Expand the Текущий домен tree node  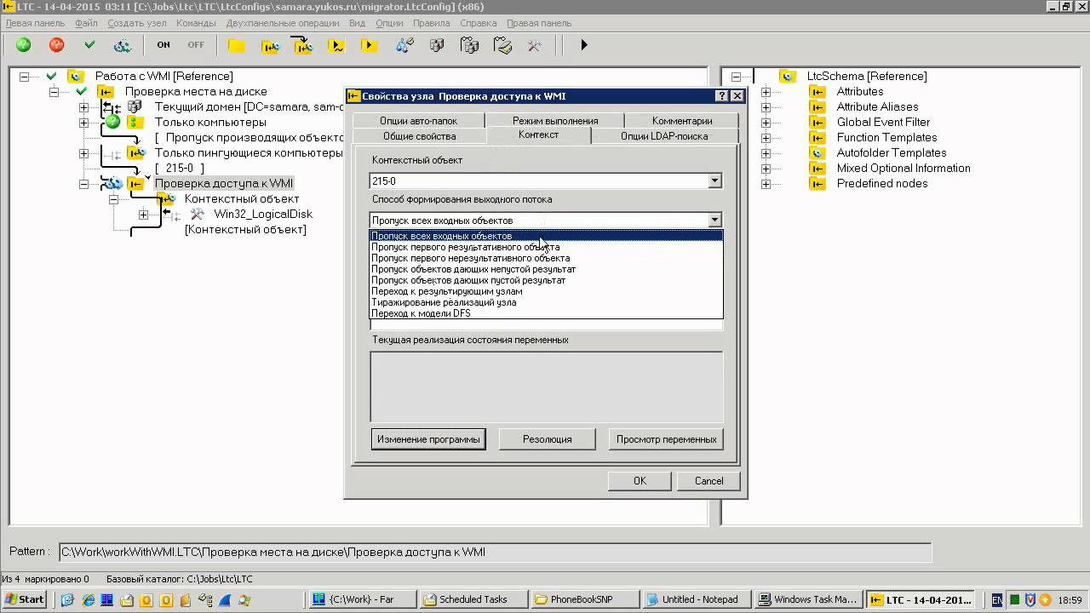click(x=83, y=107)
